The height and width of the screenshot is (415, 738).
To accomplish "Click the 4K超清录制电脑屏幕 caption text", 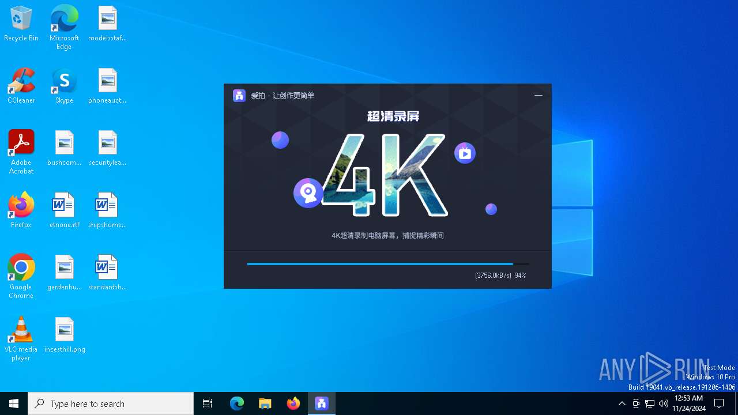I will point(387,236).
